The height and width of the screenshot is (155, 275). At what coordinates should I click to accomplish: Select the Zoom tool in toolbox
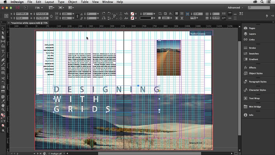3,110
